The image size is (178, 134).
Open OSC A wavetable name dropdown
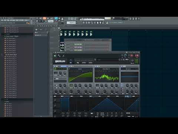click(x=80, y=69)
